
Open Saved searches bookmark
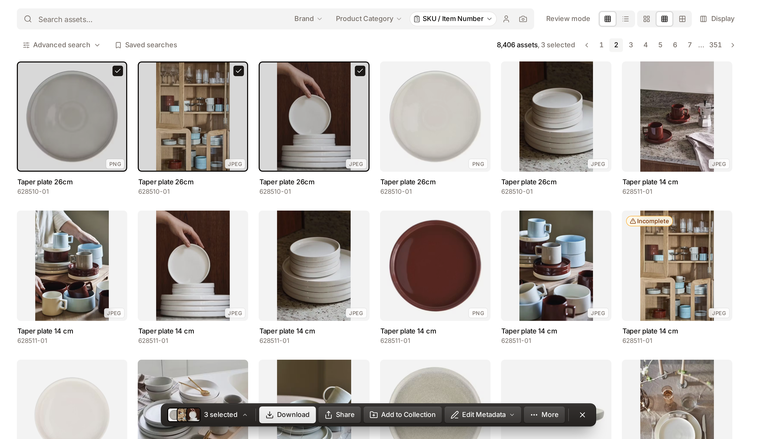pyautogui.click(x=146, y=45)
